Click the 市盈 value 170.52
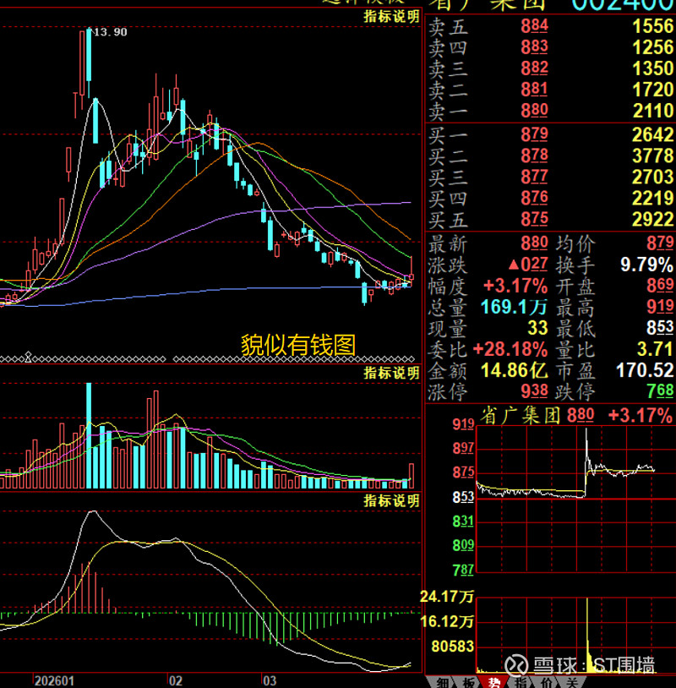676x688 pixels. pyautogui.click(x=645, y=370)
